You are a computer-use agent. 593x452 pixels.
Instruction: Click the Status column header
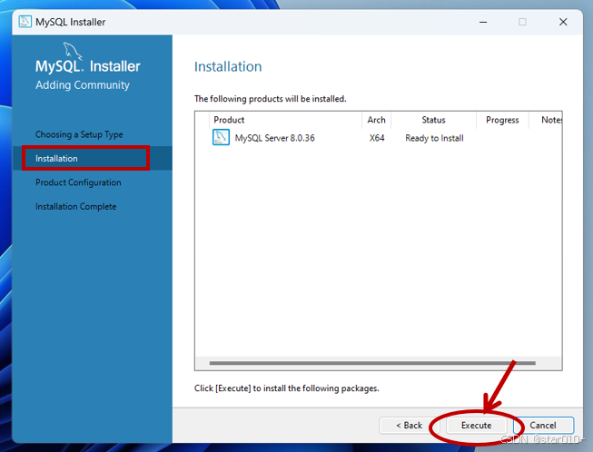[433, 120]
